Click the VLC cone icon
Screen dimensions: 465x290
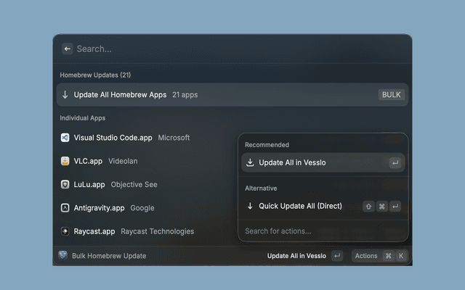pyautogui.click(x=65, y=161)
